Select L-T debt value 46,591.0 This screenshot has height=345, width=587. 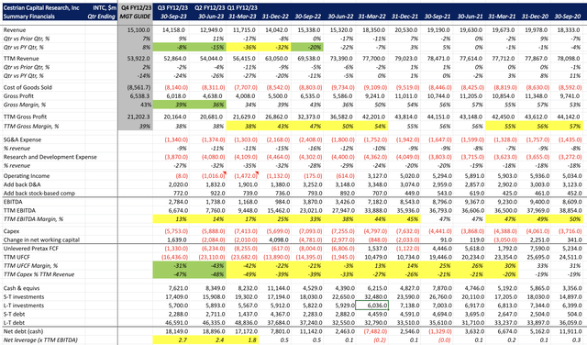[176, 323]
